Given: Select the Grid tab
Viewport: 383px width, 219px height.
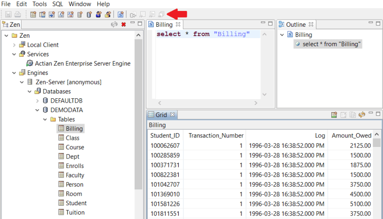Looking at the screenshot, I should (161, 115).
